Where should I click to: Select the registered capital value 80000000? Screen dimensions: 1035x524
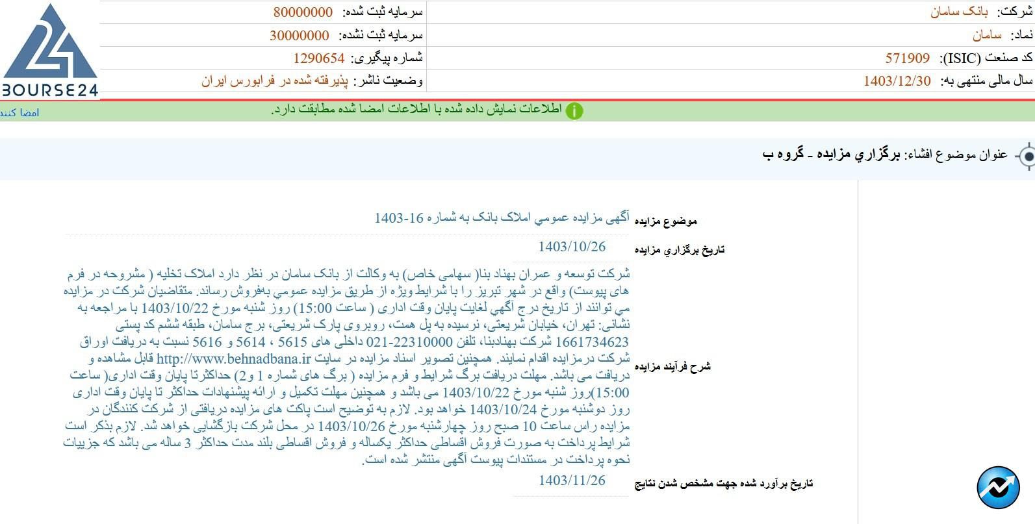(303, 12)
